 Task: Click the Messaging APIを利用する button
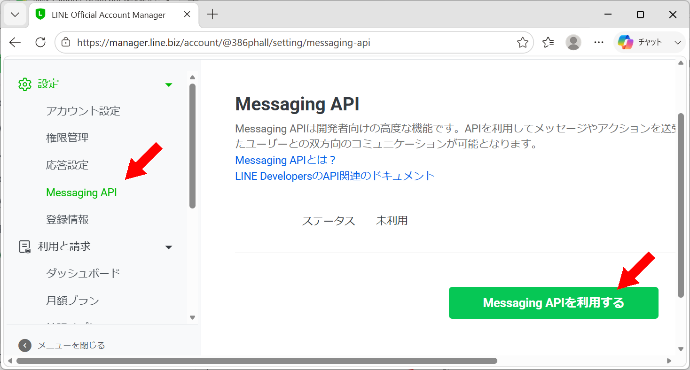pos(554,303)
